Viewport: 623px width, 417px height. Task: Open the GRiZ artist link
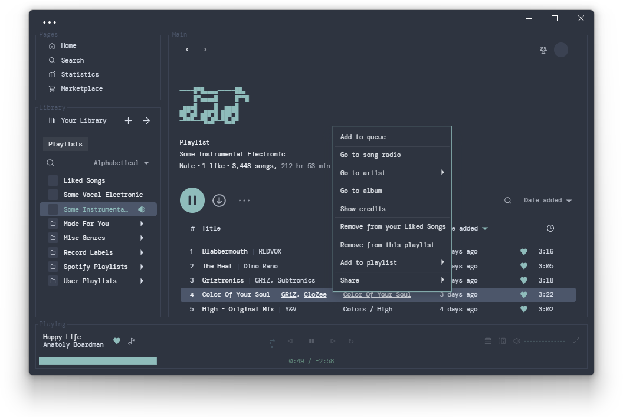point(289,295)
